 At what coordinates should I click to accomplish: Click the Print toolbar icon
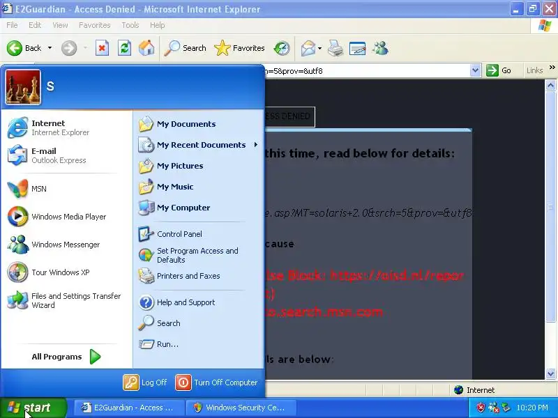[335, 48]
